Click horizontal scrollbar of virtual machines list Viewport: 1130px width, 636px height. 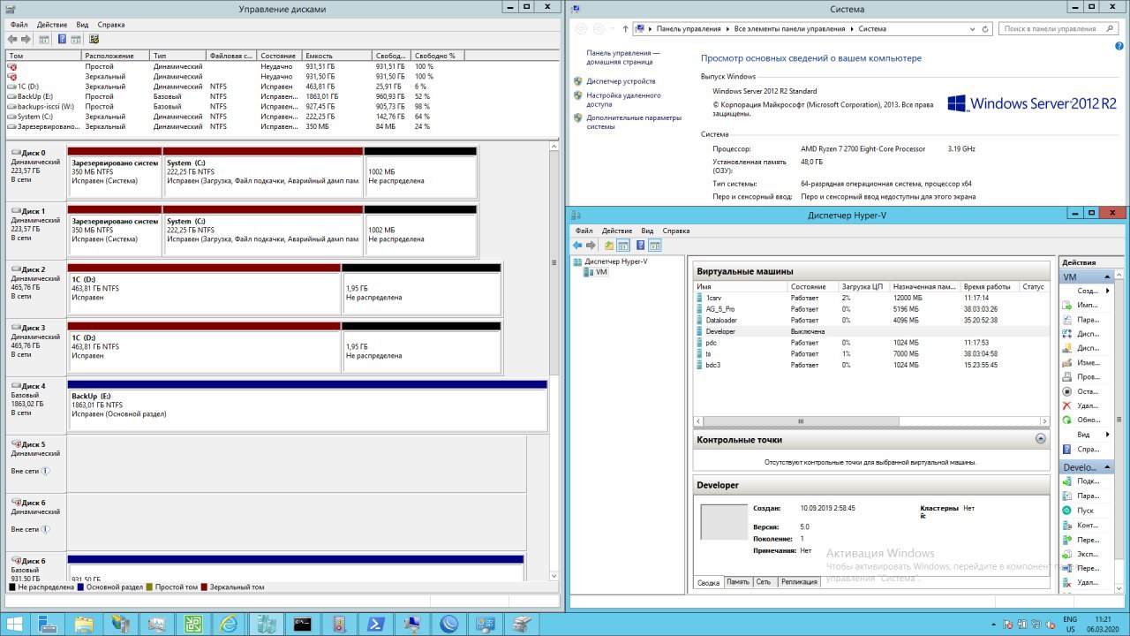tap(871, 421)
